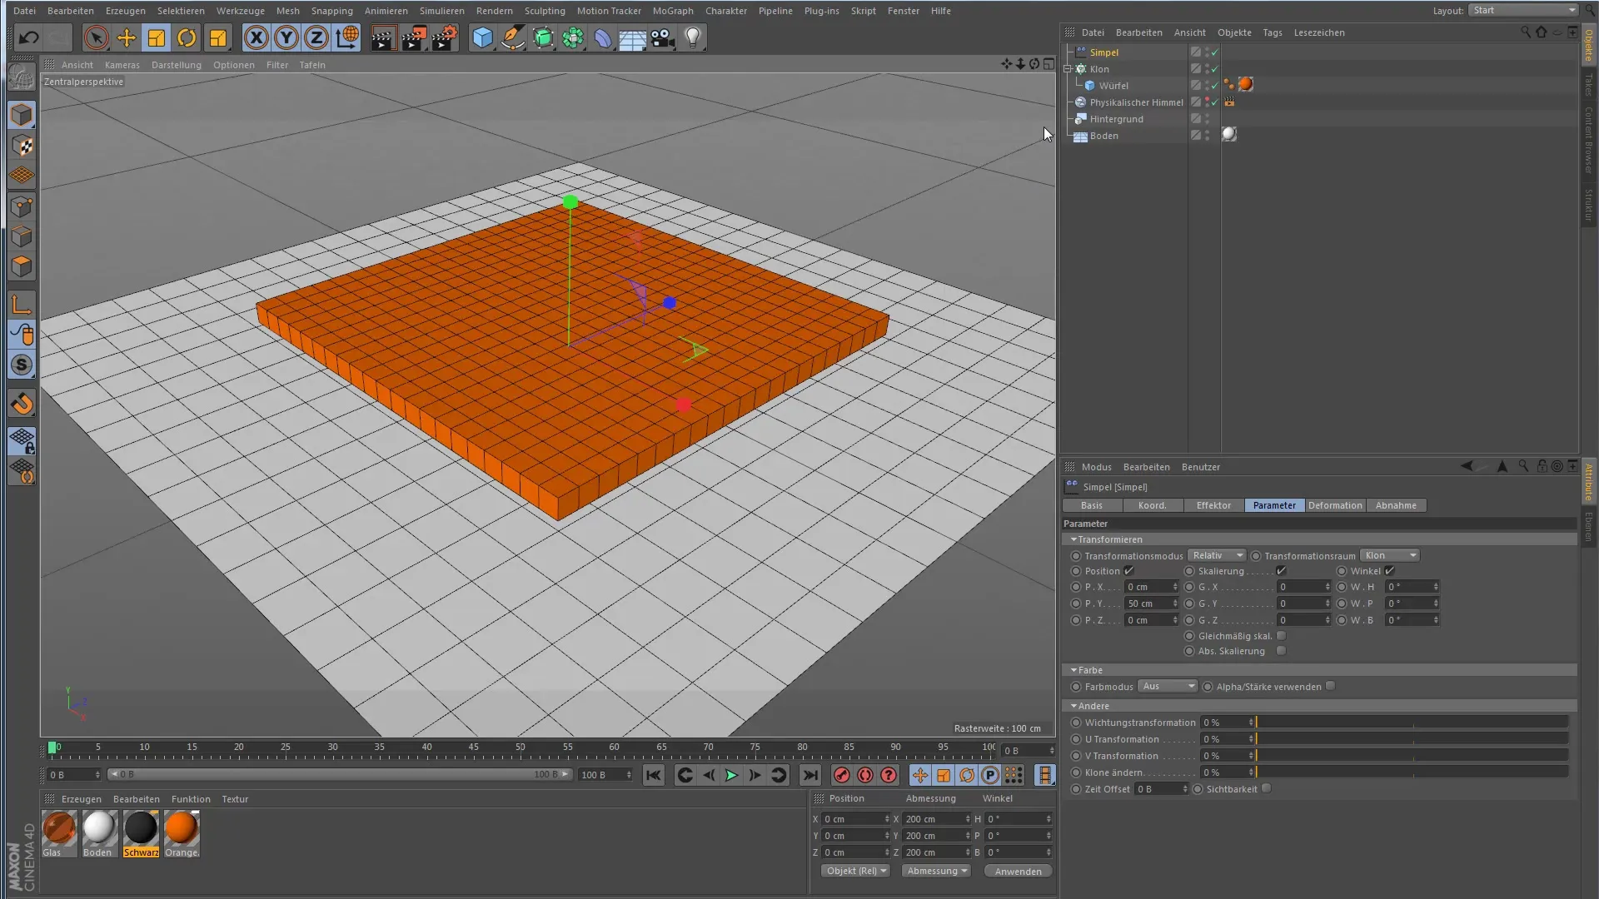Open the Simulieren menu
Screen dimensions: 1599x899
point(441,11)
